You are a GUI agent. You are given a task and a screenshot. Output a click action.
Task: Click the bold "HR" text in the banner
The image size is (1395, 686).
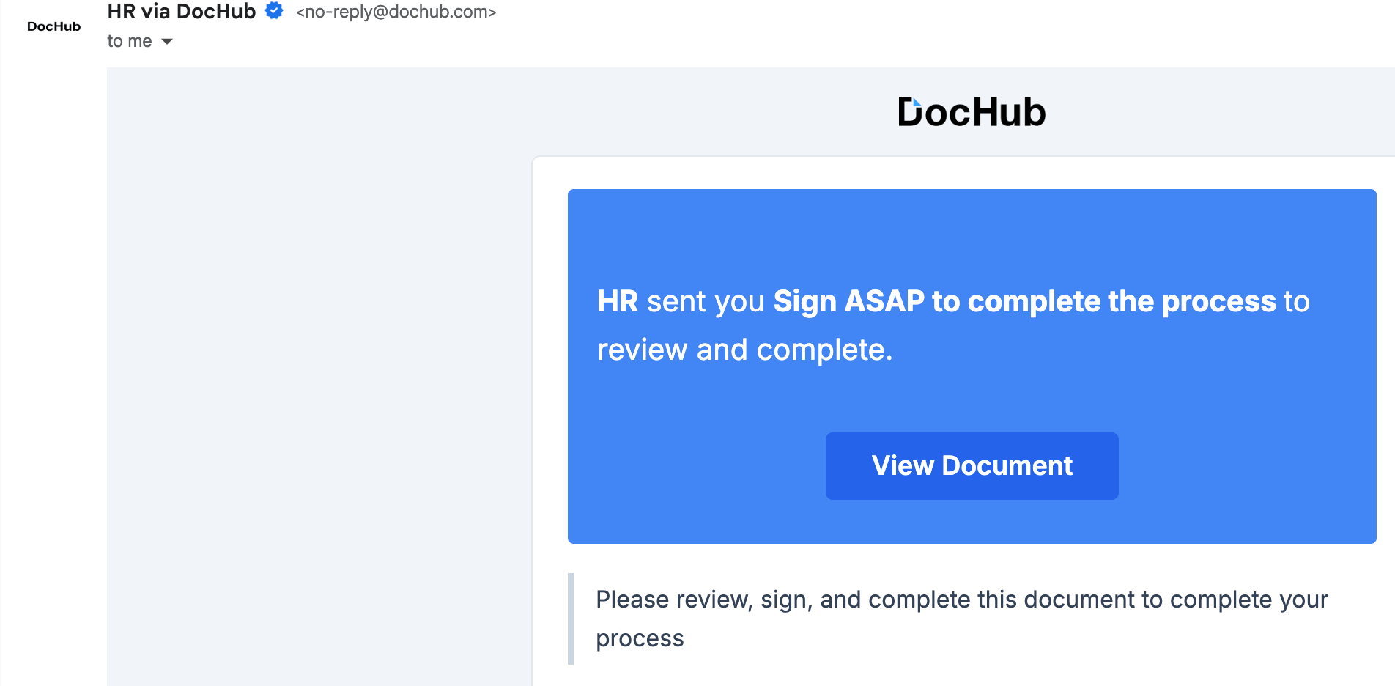(x=618, y=300)
